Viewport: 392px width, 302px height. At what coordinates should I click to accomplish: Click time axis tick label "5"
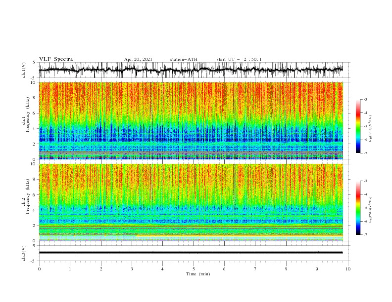click(x=194, y=269)
